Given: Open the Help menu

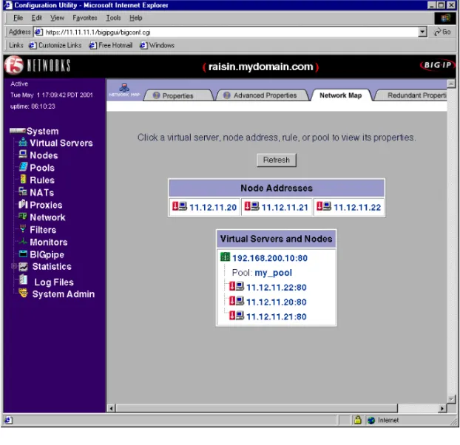Looking at the screenshot, I should pyautogui.click(x=136, y=18).
